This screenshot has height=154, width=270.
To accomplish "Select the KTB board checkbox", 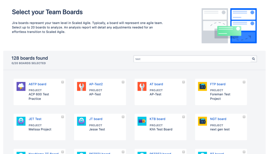I will [184, 117].
